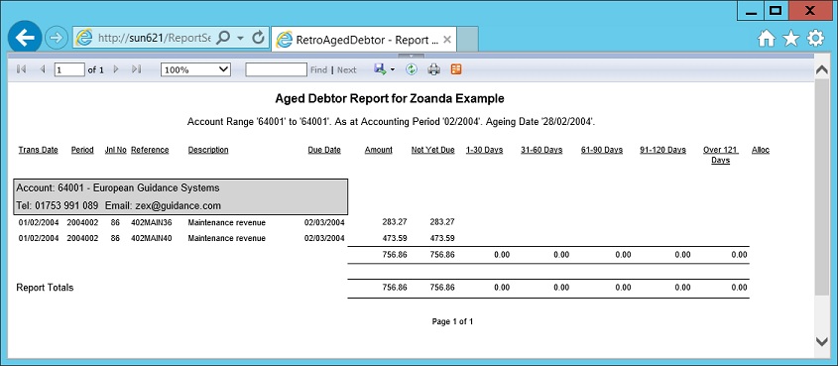This screenshot has width=838, height=366.
Task: Click the search magnifier in address bar
Action: [224, 38]
